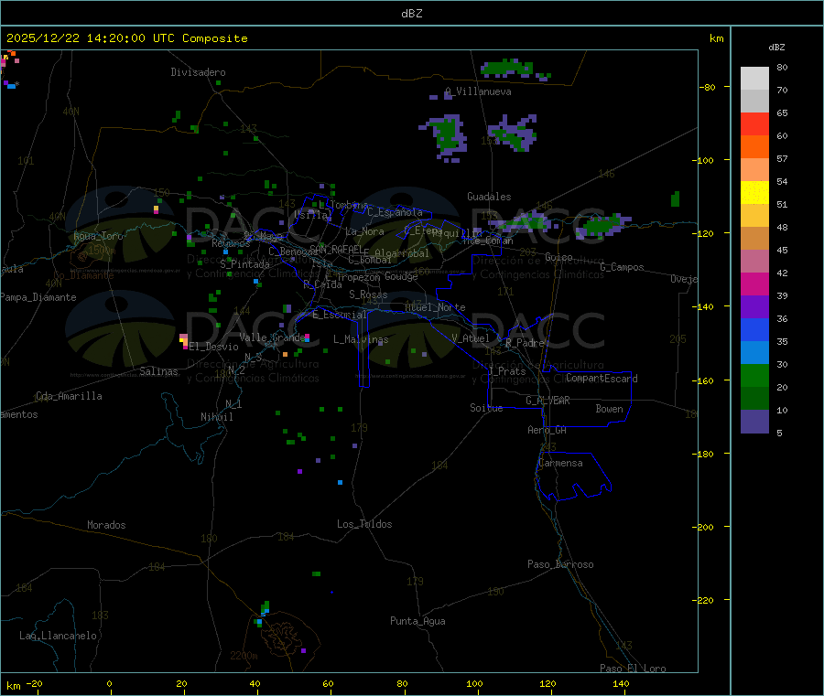The height and width of the screenshot is (696, 824).
Task: Click the '-20' tick on the bottom axis
Action: pyautogui.click(x=34, y=684)
